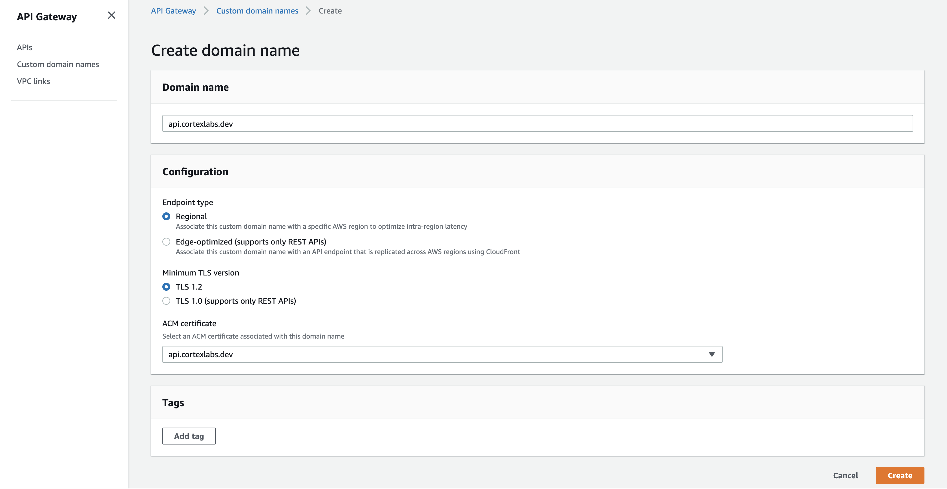Click the Regional option label text
Viewport: 947px width, 489px height.
191,216
